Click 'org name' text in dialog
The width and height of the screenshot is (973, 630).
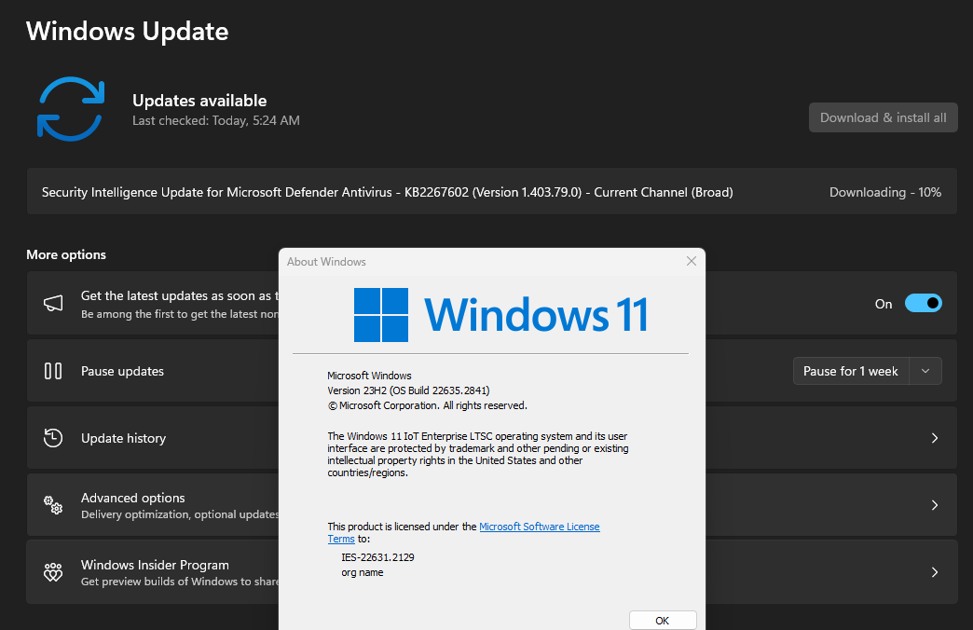click(362, 572)
